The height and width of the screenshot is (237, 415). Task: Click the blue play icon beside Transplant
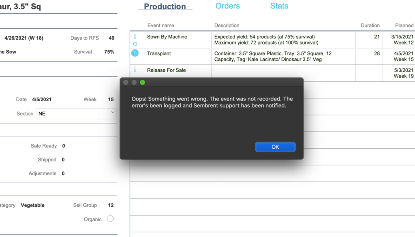tap(135, 53)
